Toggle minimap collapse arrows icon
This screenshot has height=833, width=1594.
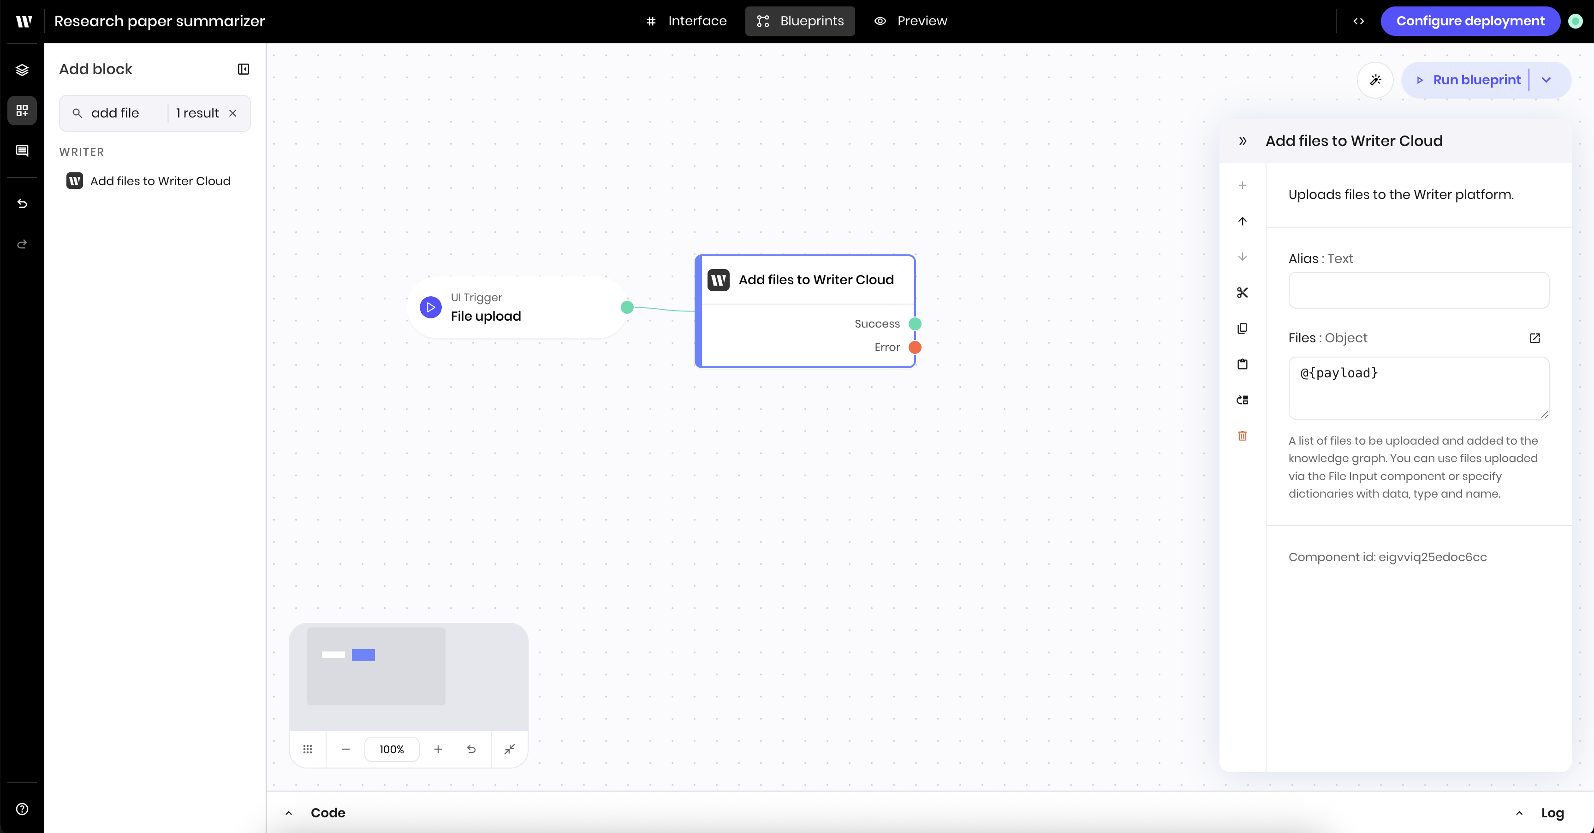pyautogui.click(x=509, y=749)
